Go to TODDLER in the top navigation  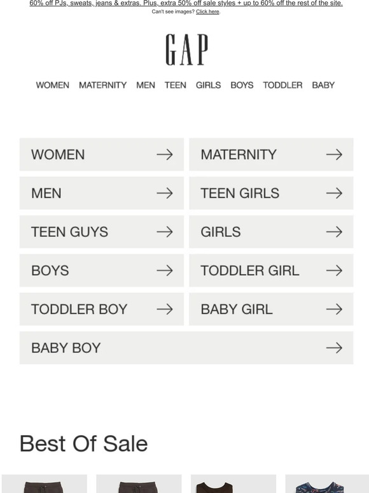(x=282, y=85)
